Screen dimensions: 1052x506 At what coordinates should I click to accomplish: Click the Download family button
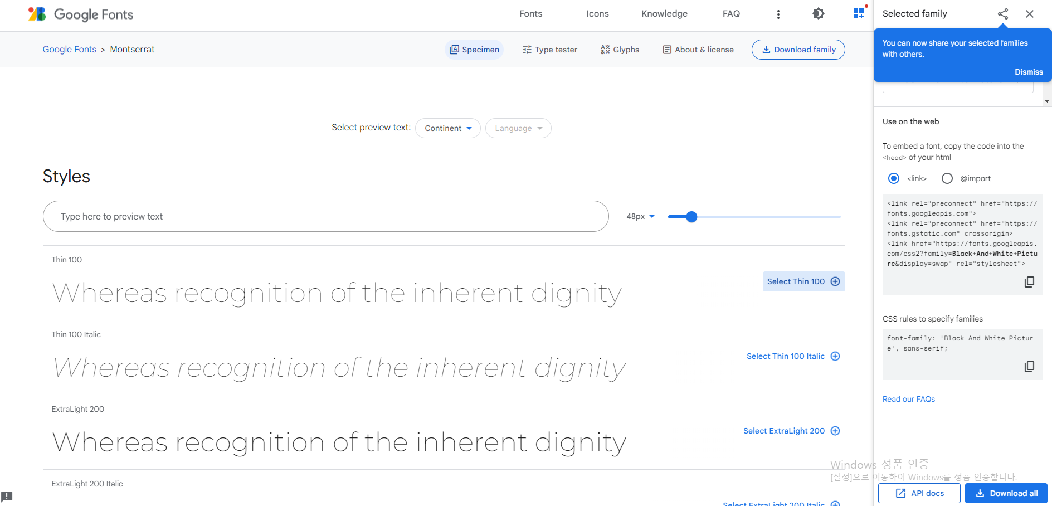798,50
